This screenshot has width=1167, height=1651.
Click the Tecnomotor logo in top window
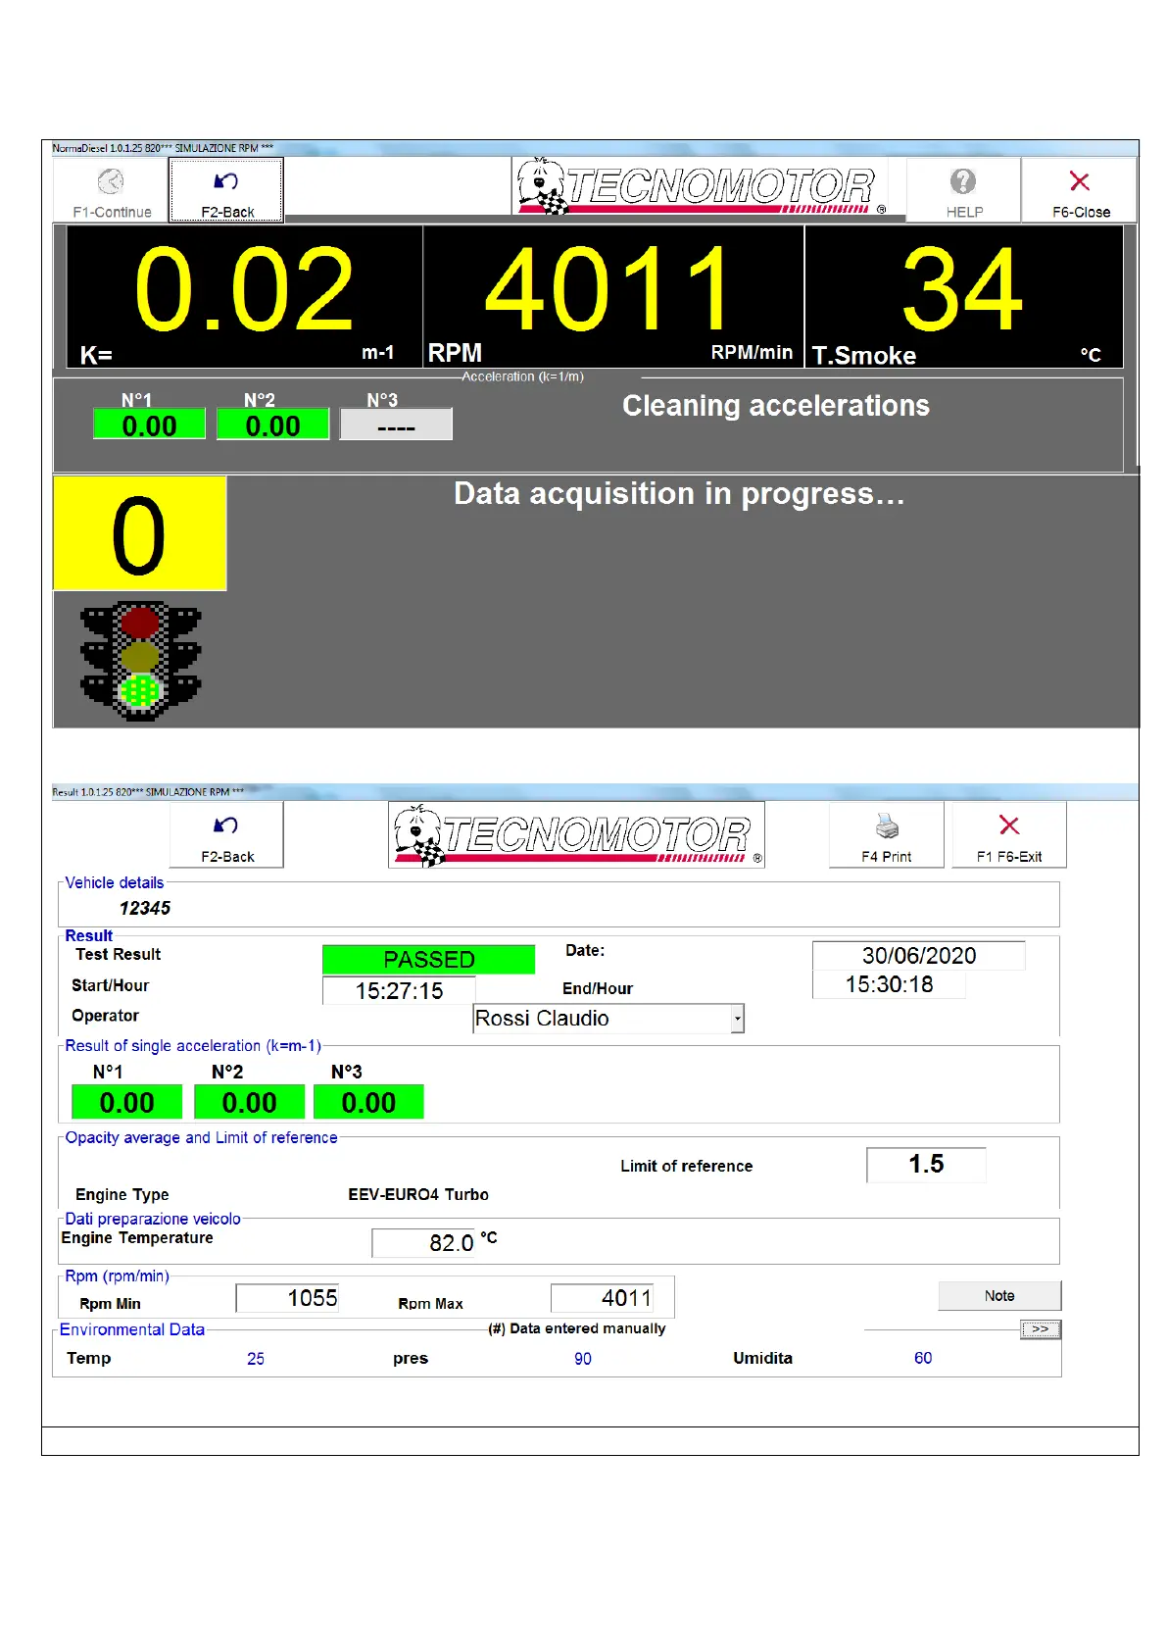[x=700, y=186]
